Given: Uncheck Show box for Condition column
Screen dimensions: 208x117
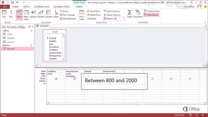Looking at the screenshot, I should pos(56,79).
